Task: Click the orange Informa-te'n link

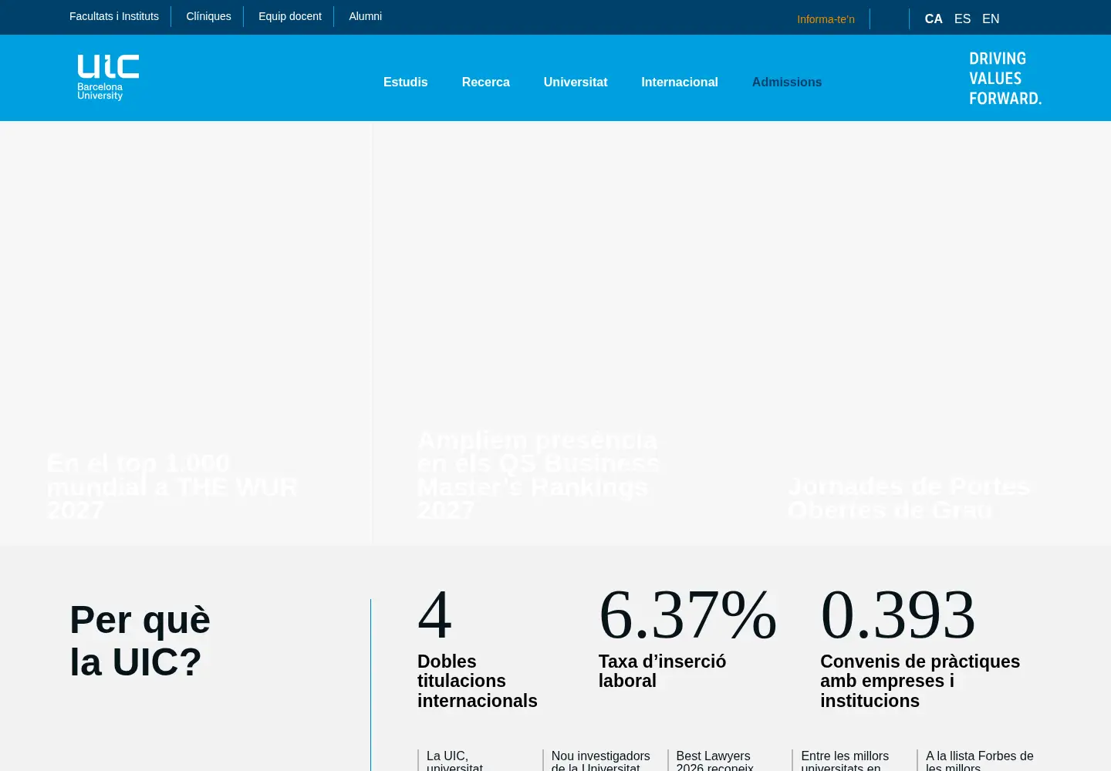Action: point(826,19)
